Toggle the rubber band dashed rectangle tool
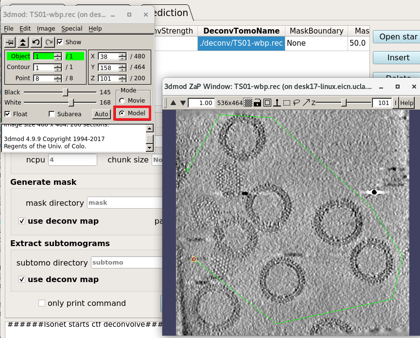420x338 pixels. [287, 103]
